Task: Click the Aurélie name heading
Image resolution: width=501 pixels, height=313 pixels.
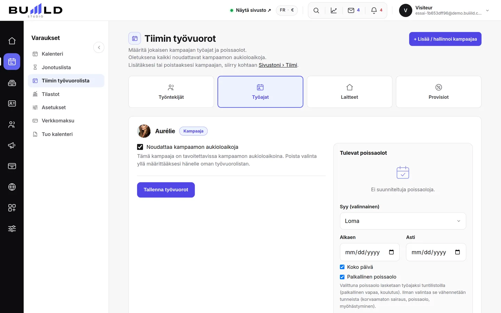Action: coord(165,131)
